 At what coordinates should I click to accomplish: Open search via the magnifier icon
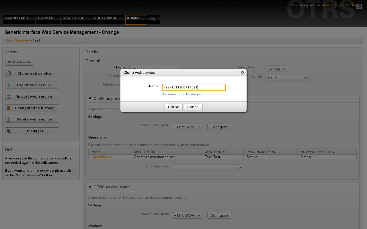tap(153, 19)
